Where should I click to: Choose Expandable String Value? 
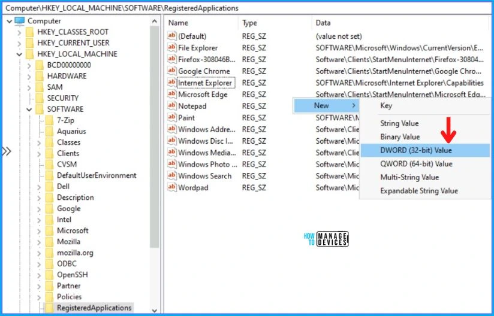tap(425, 191)
